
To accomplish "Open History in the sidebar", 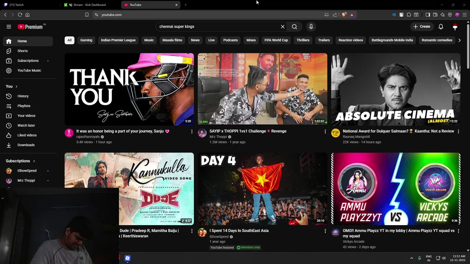I will [28, 96].
